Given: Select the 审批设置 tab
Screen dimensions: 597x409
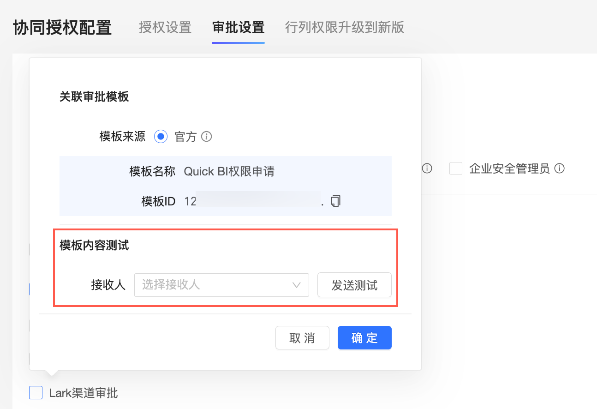Looking at the screenshot, I should tap(238, 27).
